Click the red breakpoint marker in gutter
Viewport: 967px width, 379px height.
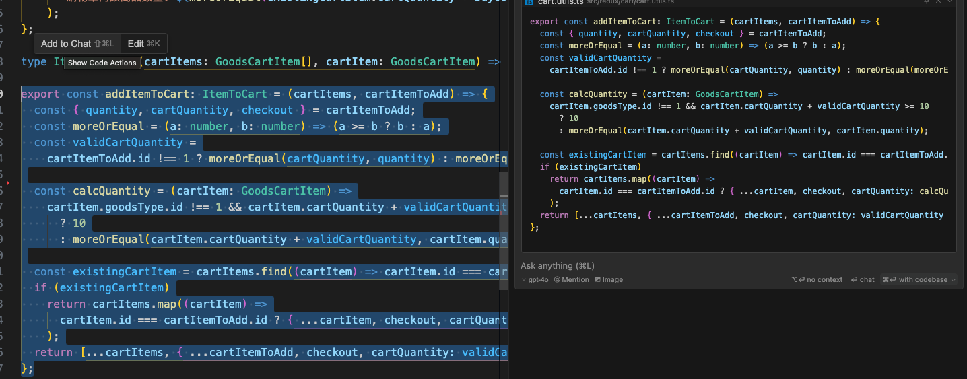(x=7, y=182)
